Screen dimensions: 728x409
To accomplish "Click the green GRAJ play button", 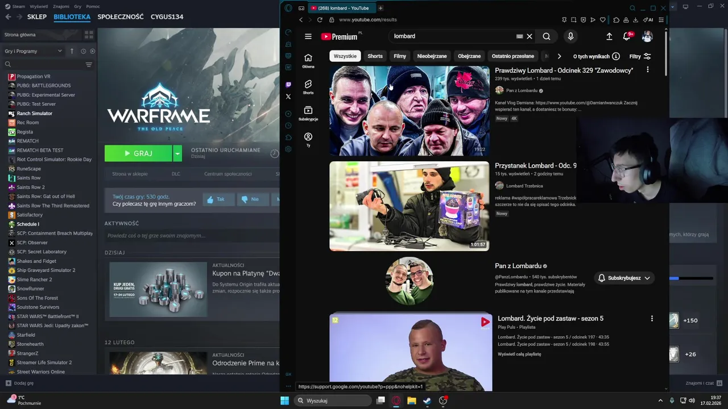I will 138,153.
